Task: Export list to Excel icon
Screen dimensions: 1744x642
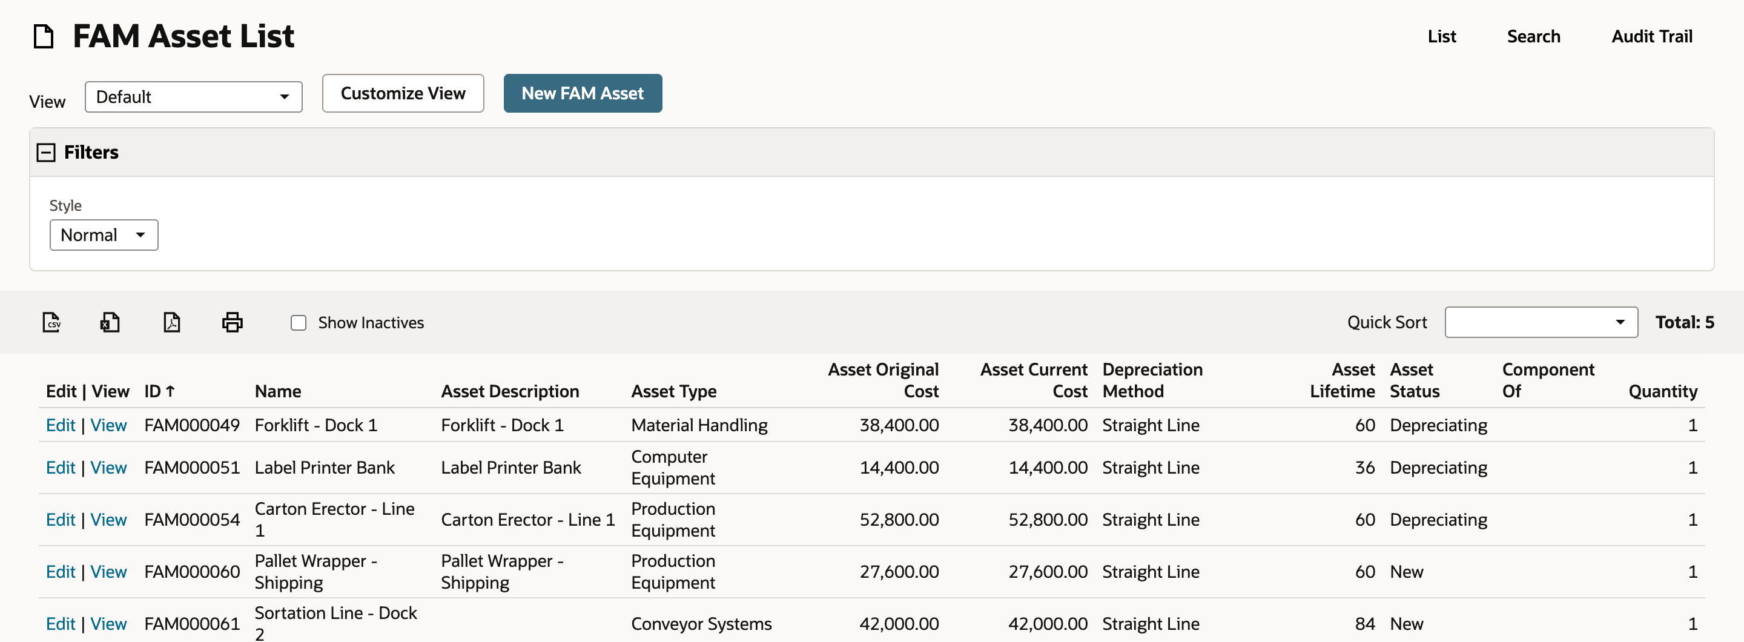Action: click(x=110, y=322)
